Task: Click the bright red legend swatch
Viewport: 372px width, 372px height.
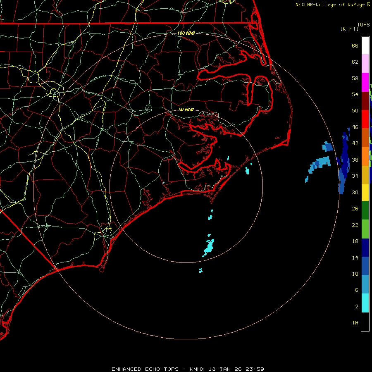Action: 365,119
